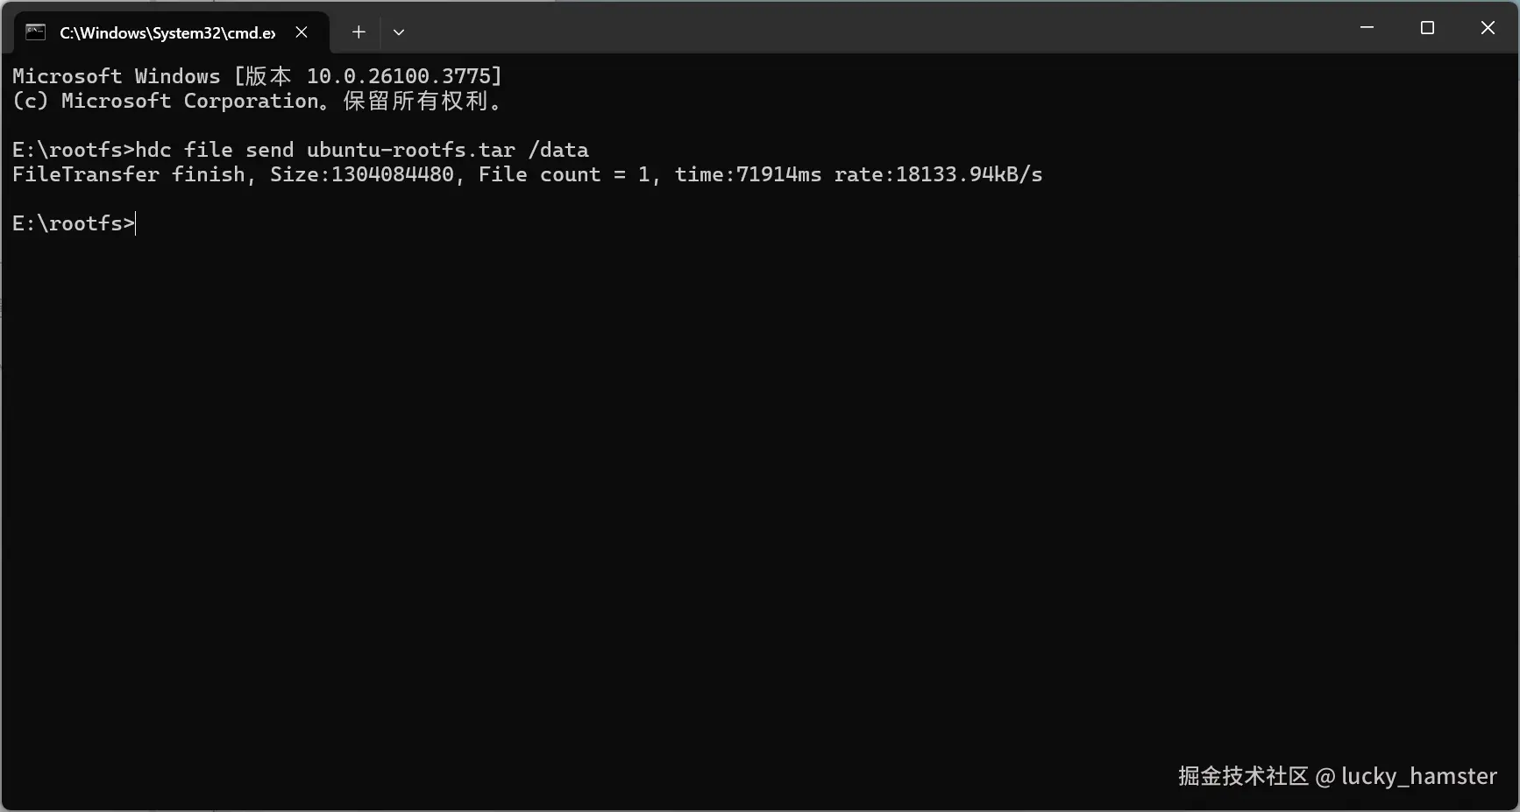This screenshot has width=1520, height=812.
Task: Click the lucky_hamster watermark text
Action: [x=1418, y=776]
